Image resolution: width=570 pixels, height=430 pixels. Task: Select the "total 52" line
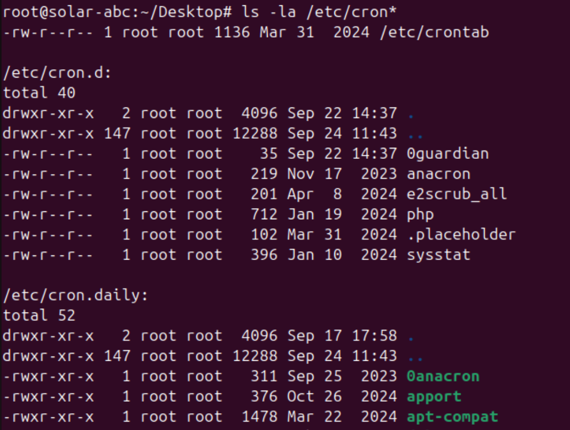point(39,316)
